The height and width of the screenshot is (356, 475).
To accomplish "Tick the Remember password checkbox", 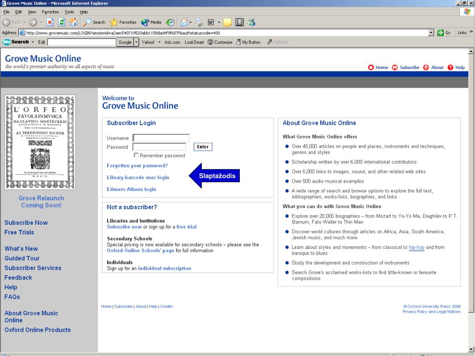I will point(136,155).
